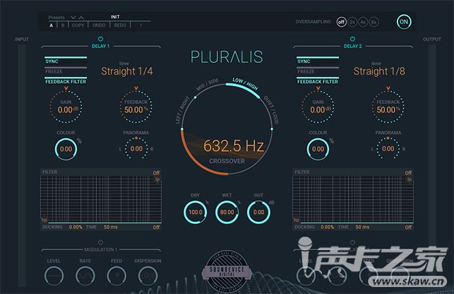Click the OUT gain knob

pos(258,212)
